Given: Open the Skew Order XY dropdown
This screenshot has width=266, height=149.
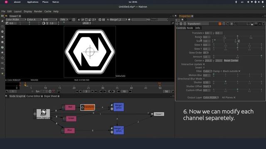Looking at the screenshot, I should pyautogui.click(x=206, y=53).
